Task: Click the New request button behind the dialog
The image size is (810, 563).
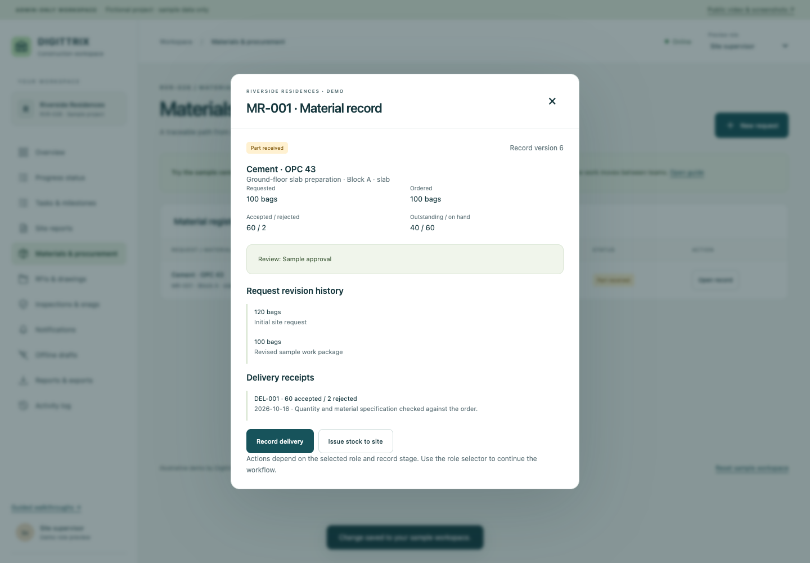Action: 751,126
